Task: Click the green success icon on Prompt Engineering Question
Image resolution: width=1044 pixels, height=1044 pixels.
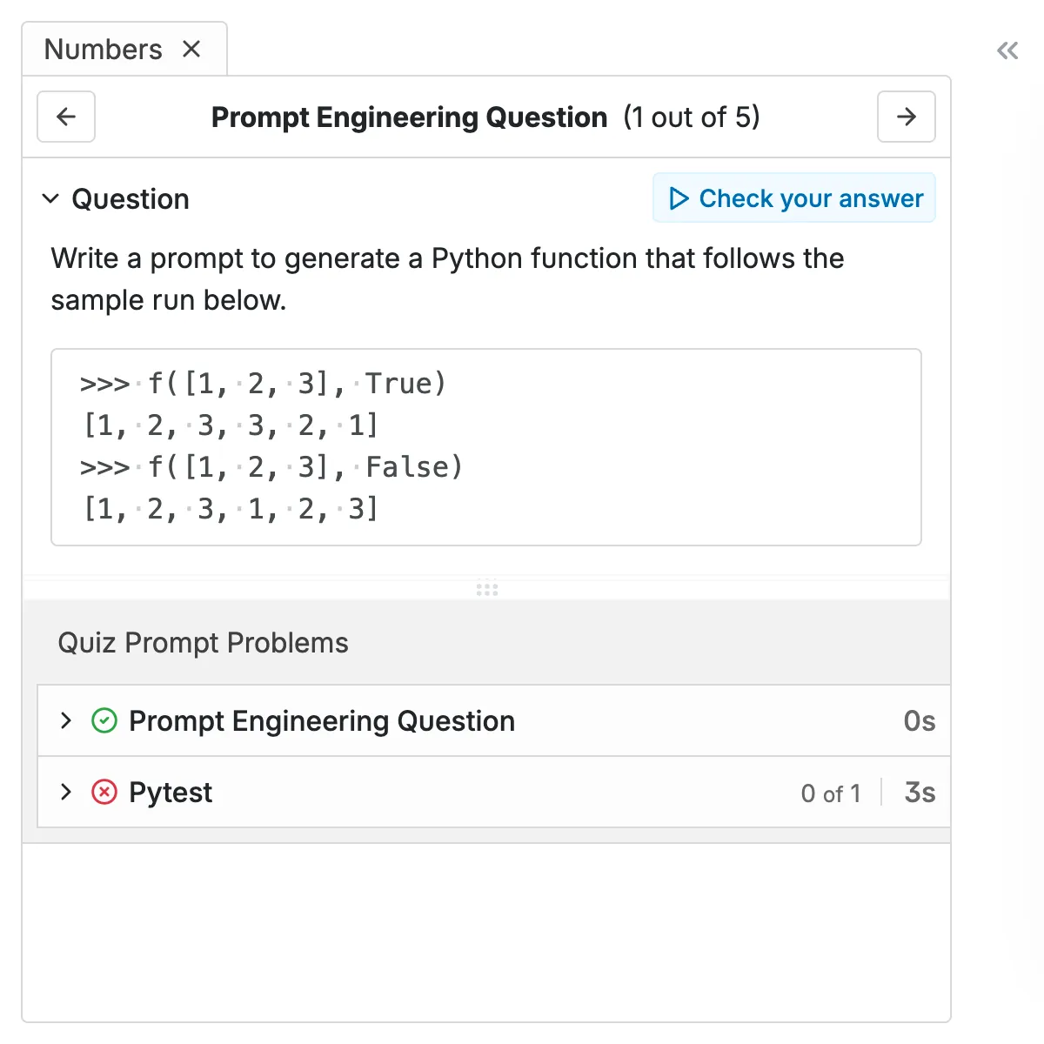Action: [104, 720]
